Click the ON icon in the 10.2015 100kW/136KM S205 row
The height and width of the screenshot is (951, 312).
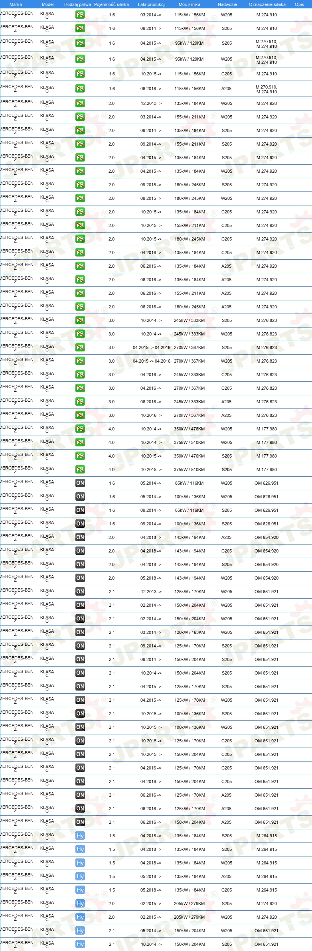pyautogui.click(x=80, y=714)
